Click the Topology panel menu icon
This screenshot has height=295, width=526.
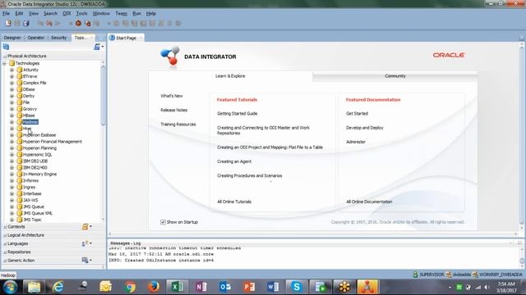click(97, 47)
